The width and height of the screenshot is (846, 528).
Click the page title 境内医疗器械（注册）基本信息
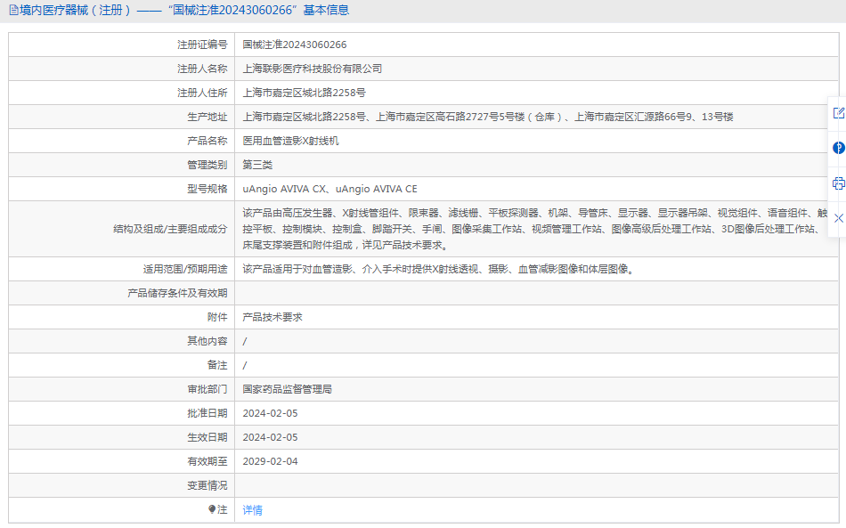tap(184, 11)
